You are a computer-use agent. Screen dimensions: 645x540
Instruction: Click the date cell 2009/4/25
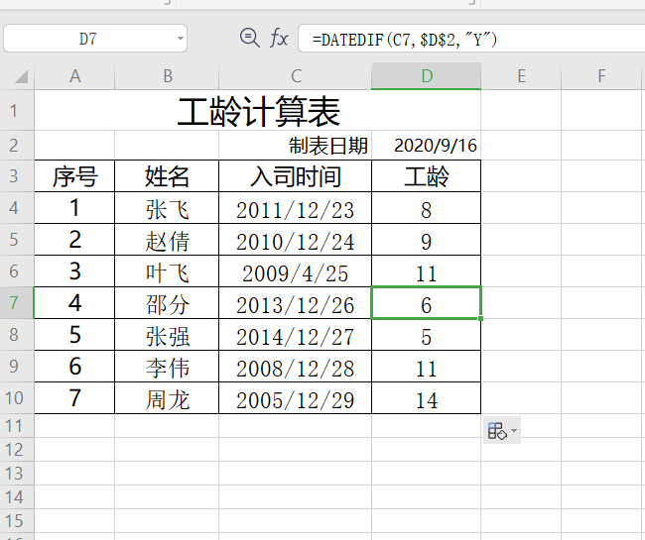296,271
